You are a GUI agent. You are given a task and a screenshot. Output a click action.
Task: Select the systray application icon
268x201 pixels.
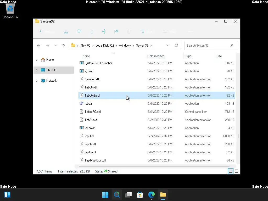coord(82,71)
